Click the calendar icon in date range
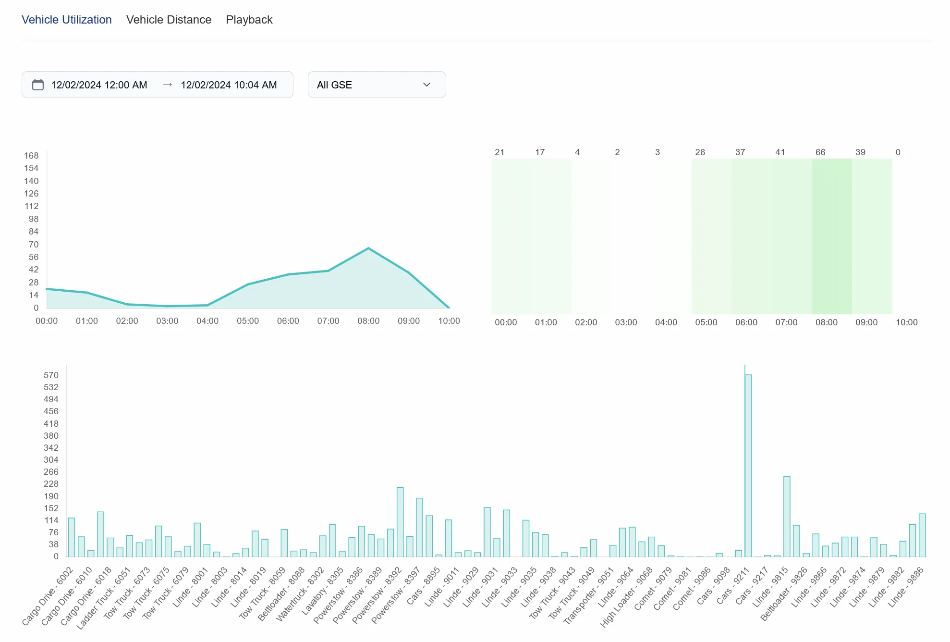This screenshot has width=950, height=642. [x=37, y=85]
